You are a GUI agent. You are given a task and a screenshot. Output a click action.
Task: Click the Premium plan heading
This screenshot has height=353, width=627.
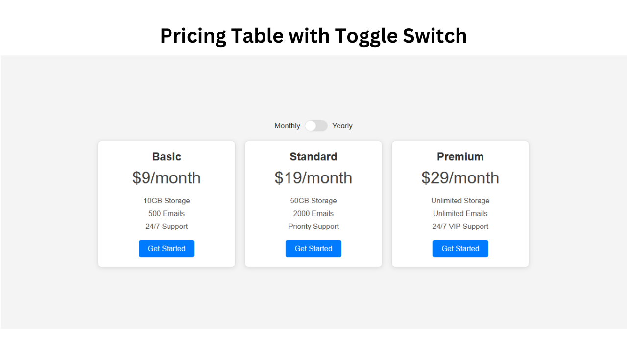460,156
